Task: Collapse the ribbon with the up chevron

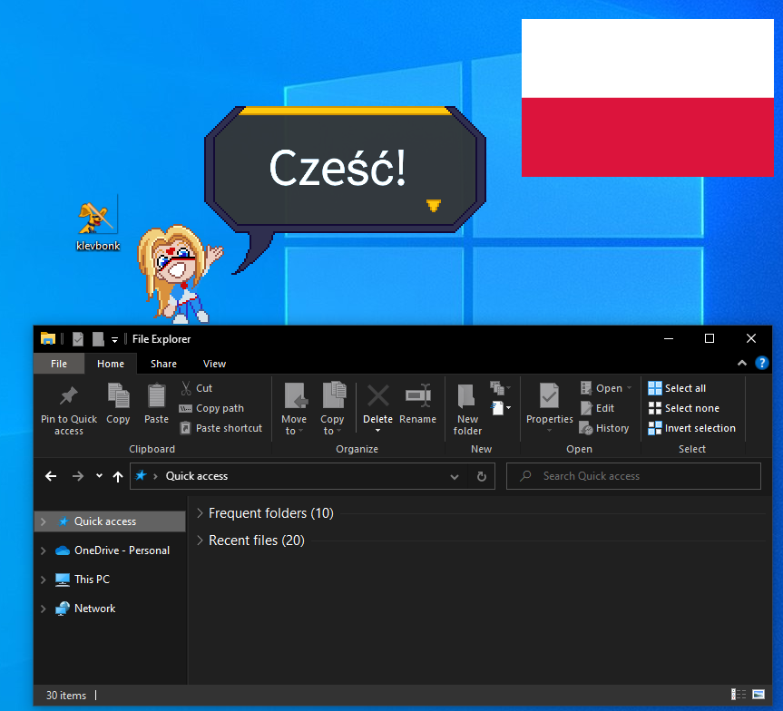Action: pos(741,363)
